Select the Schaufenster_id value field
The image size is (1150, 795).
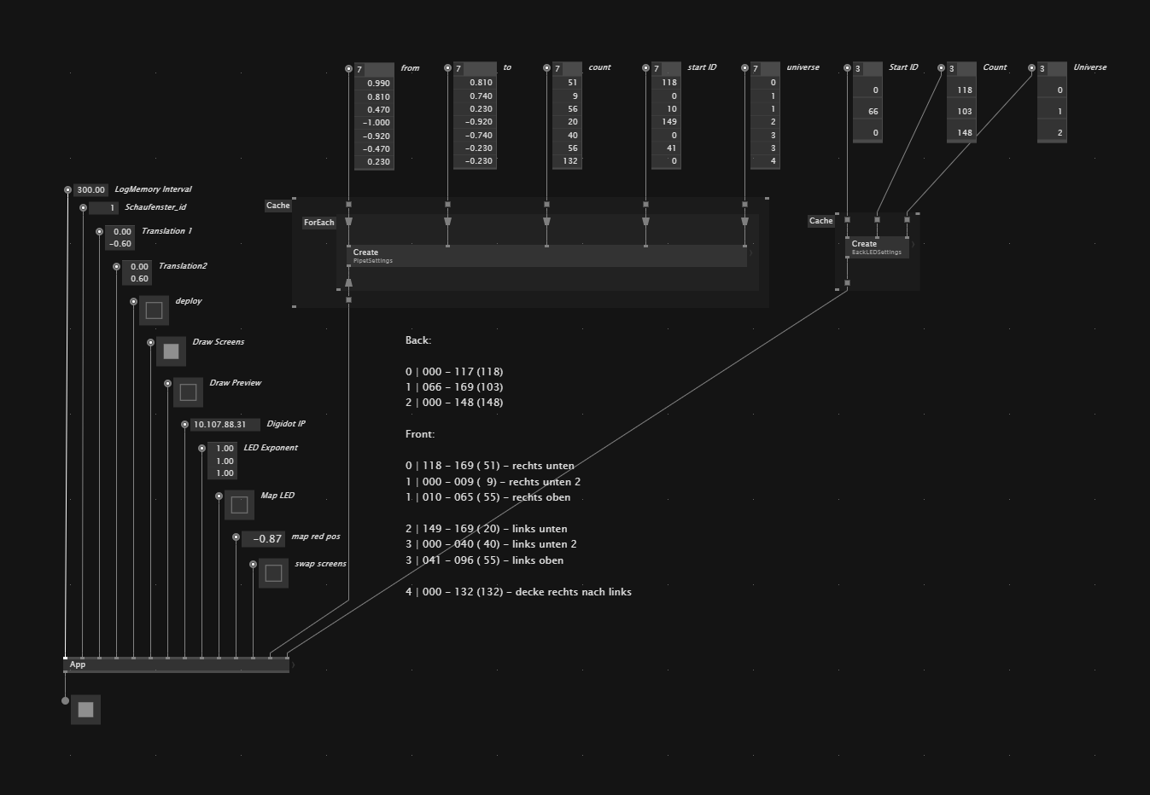coord(103,208)
